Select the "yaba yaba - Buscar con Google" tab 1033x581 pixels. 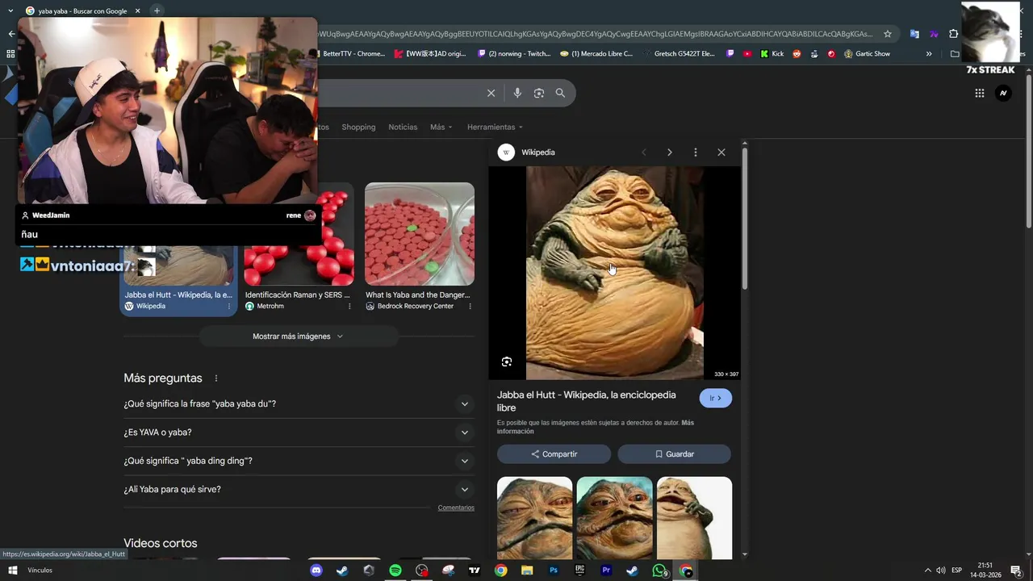(x=82, y=11)
